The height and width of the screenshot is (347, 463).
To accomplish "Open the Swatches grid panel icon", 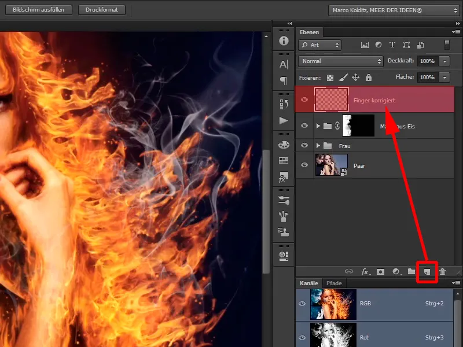I will pyautogui.click(x=284, y=161).
